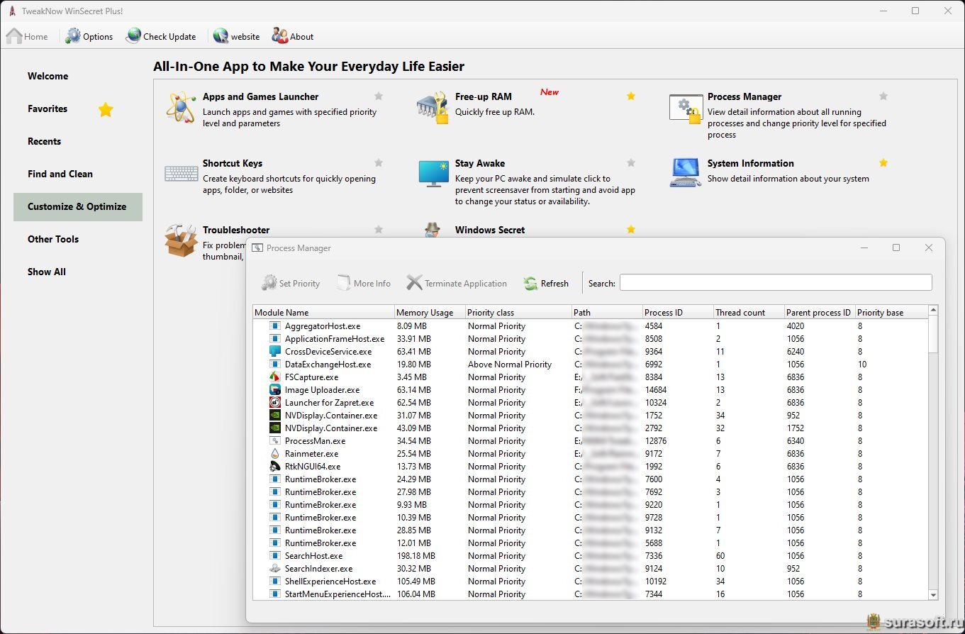Viewport: 965px width, 634px height.
Task: Switch to Recents sidebar tab
Action: coord(77,141)
